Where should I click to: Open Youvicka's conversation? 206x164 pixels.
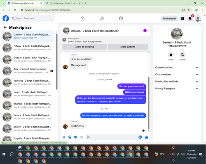28,82
